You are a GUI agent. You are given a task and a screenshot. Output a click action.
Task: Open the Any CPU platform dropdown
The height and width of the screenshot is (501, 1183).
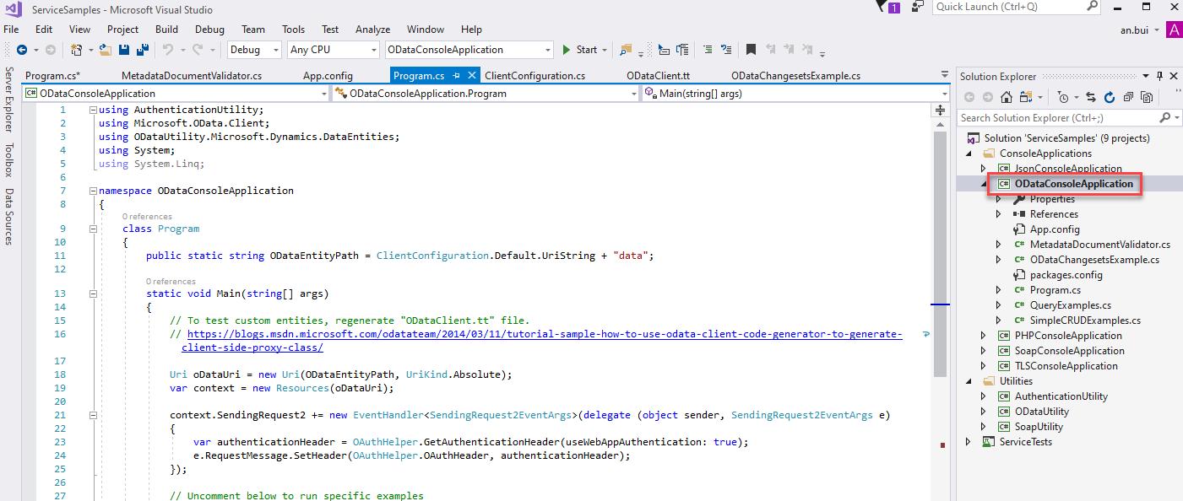click(x=334, y=50)
